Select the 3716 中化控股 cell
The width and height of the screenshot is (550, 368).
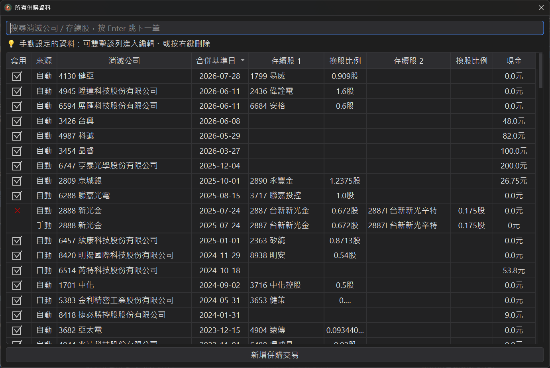pyautogui.click(x=286, y=285)
